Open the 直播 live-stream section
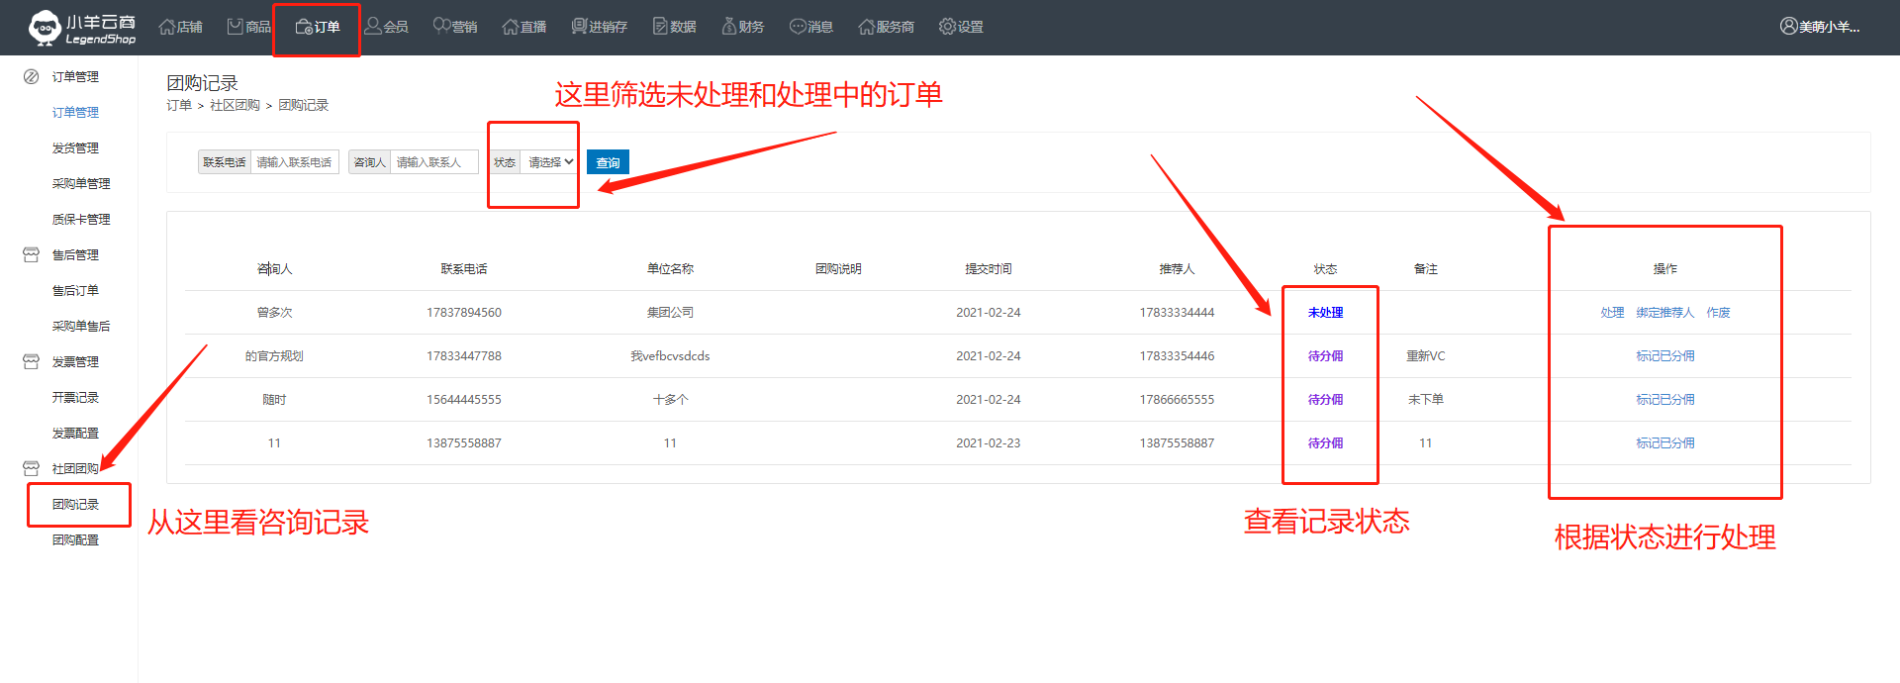Viewport: 1900px width, 683px height. 524,27
